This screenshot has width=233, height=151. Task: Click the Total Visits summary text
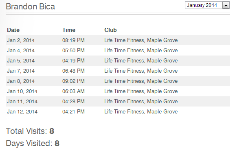point(30,131)
